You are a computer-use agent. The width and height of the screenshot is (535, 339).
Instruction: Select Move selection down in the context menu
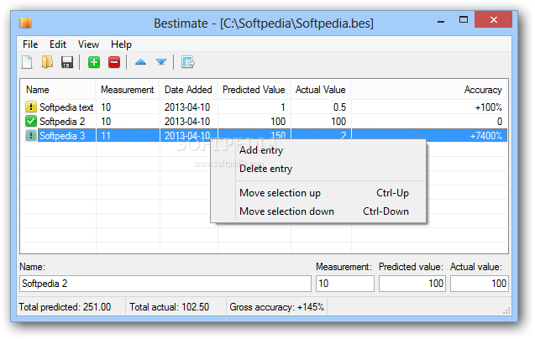318,211
